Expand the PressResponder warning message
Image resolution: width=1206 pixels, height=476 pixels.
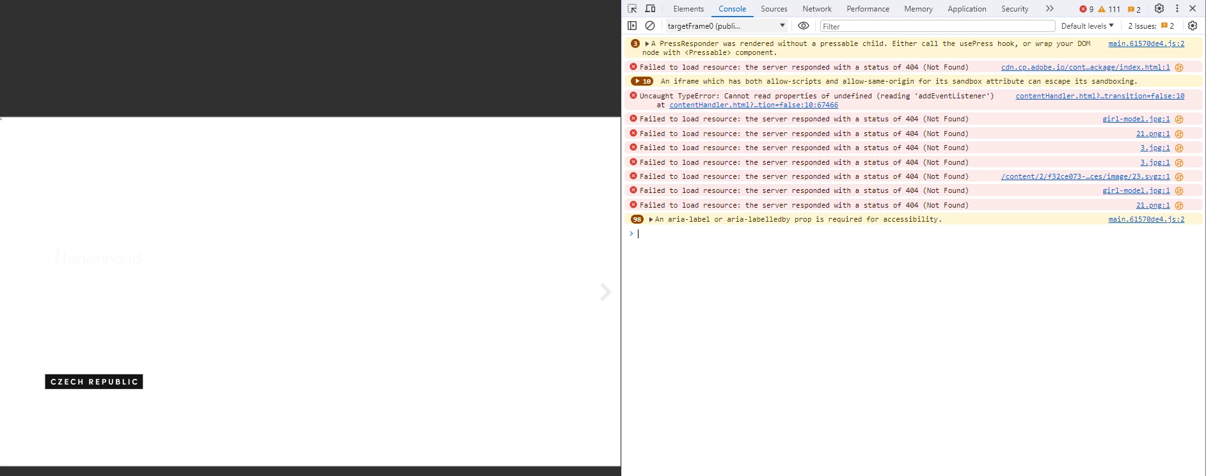[647, 44]
